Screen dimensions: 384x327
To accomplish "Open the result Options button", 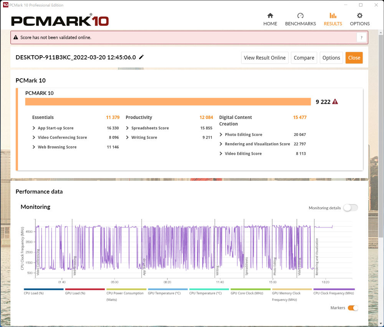I will (331, 58).
